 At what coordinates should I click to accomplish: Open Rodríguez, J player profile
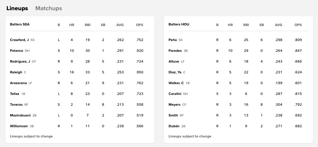point(20,61)
